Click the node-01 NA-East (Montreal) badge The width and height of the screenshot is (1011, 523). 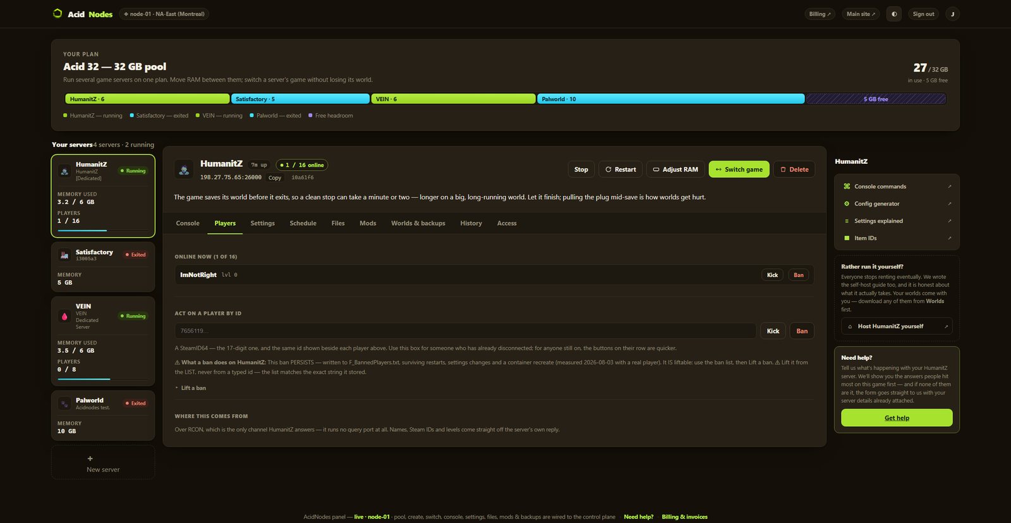coord(164,14)
